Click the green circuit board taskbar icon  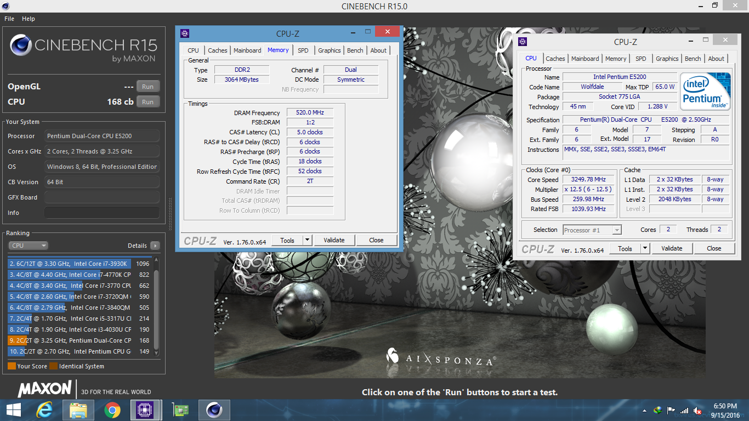[x=180, y=409]
